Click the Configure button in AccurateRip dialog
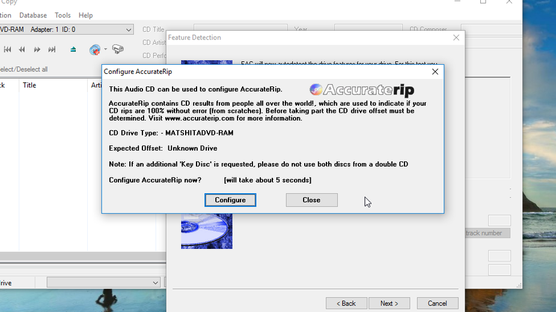 (230, 200)
